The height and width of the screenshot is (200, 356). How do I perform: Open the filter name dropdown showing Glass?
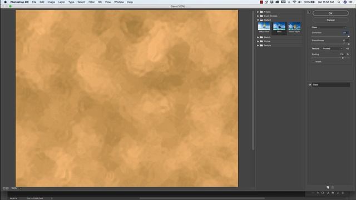click(329, 27)
